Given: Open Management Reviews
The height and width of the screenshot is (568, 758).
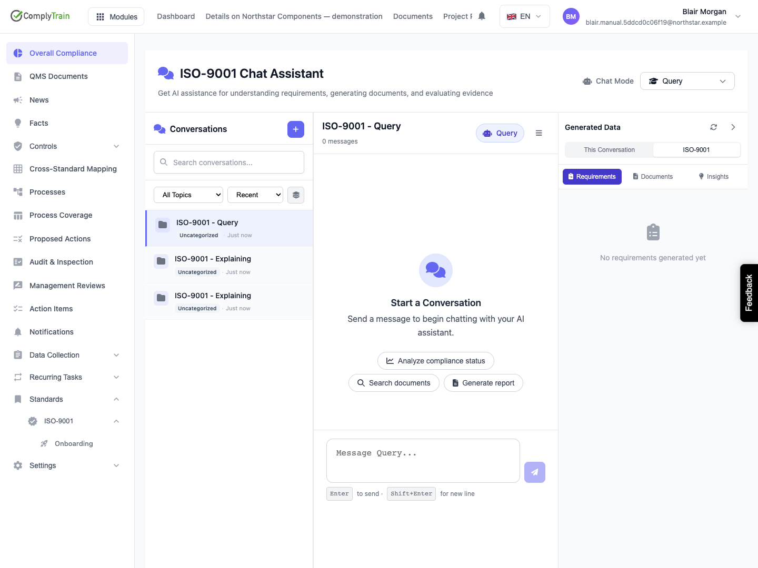Looking at the screenshot, I should click(67, 286).
